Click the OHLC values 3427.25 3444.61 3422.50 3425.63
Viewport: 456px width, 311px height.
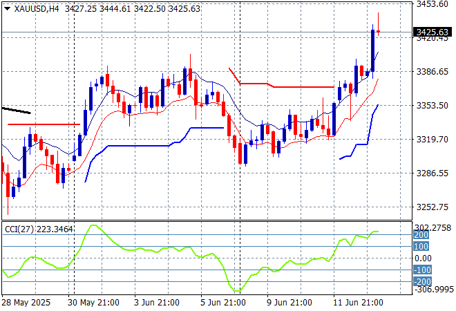133,9
